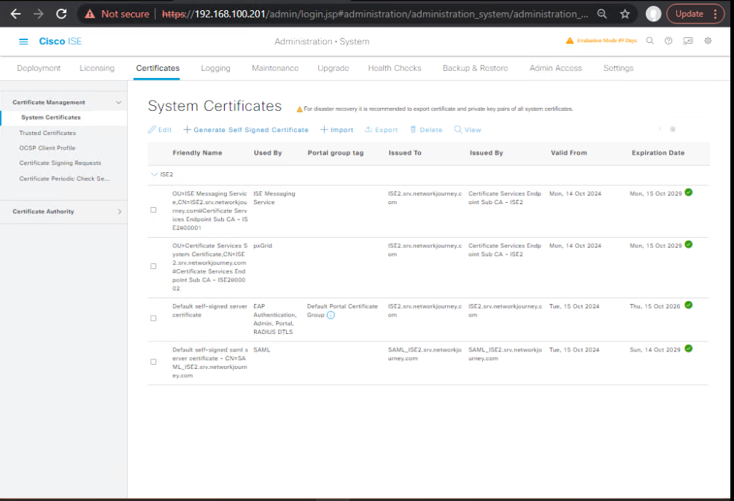Check the SAML certificate checkbox
Viewport: 734px width, 501px height.
[x=153, y=362]
